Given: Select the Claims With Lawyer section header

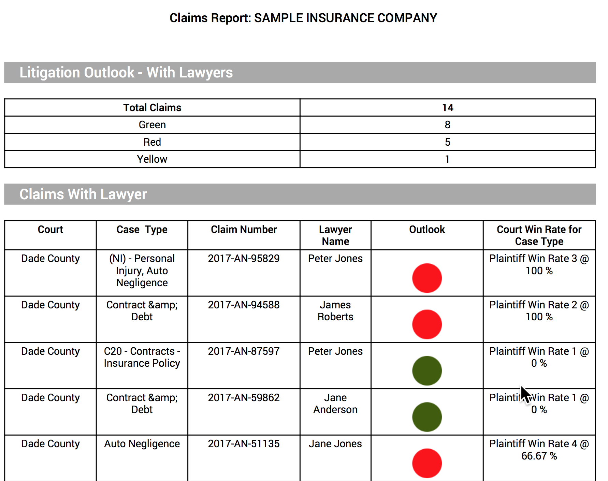Looking at the screenshot, I should point(83,194).
